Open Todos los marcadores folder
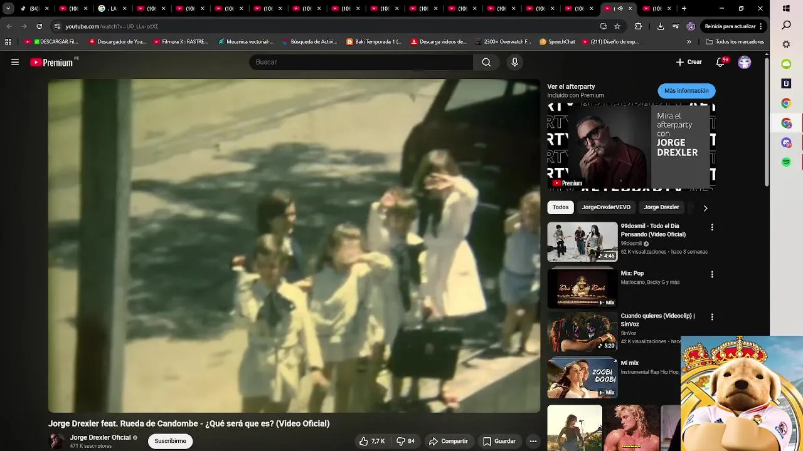The width and height of the screenshot is (803, 451). point(735,42)
